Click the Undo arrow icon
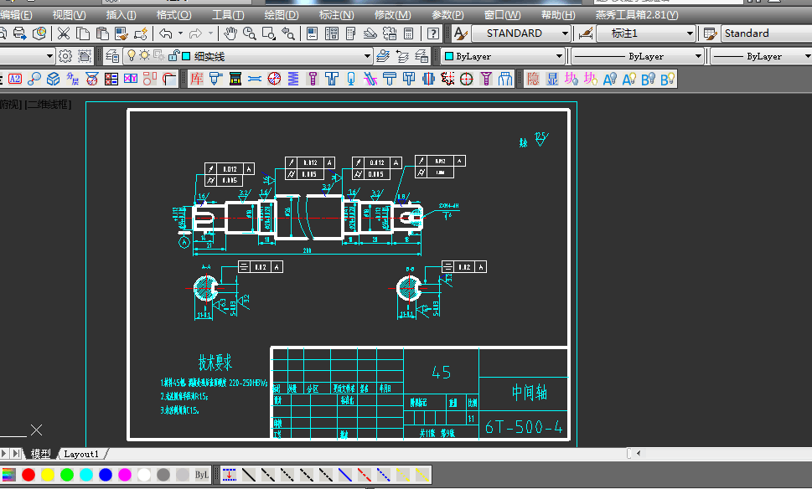This screenshot has height=489, width=812. pyautogui.click(x=166, y=33)
